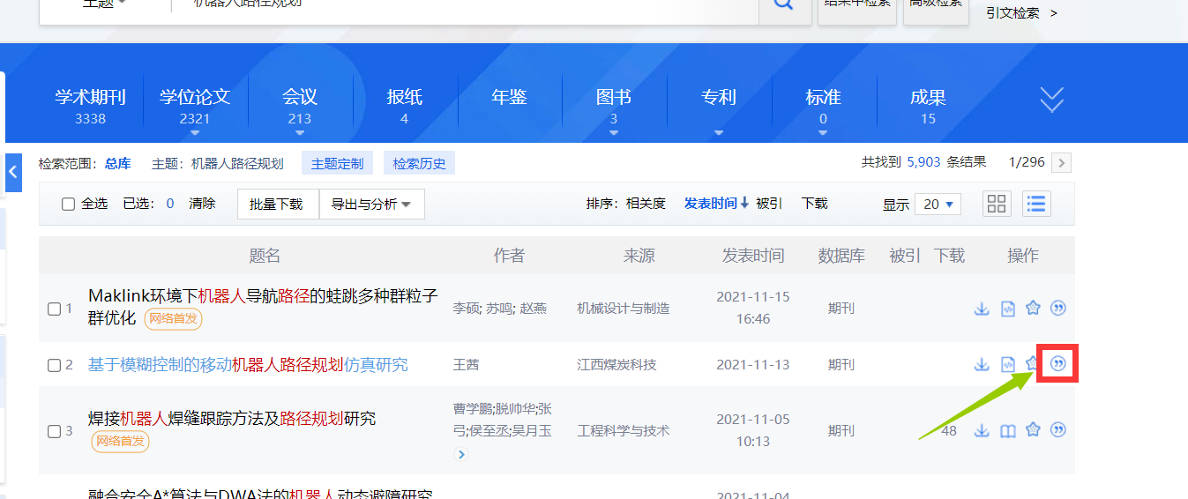The height and width of the screenshot is (499, 1188).
Task: Expand the 学位论文 sub-category arrow
Action: click(x=195, y=134)
